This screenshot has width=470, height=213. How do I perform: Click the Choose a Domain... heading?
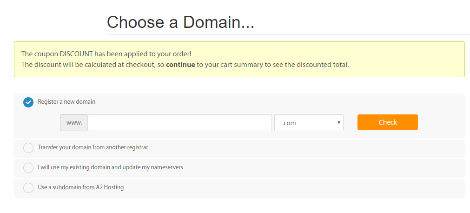(x=180, y=22)
